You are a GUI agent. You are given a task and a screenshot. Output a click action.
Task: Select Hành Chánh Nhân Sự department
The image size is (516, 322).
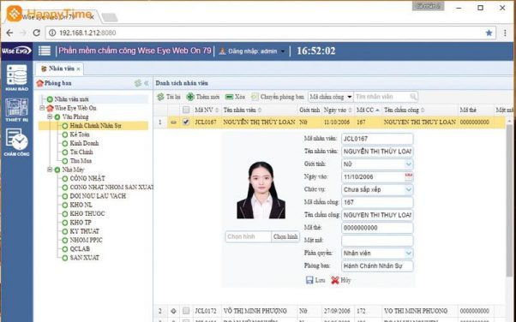point(95,126)
